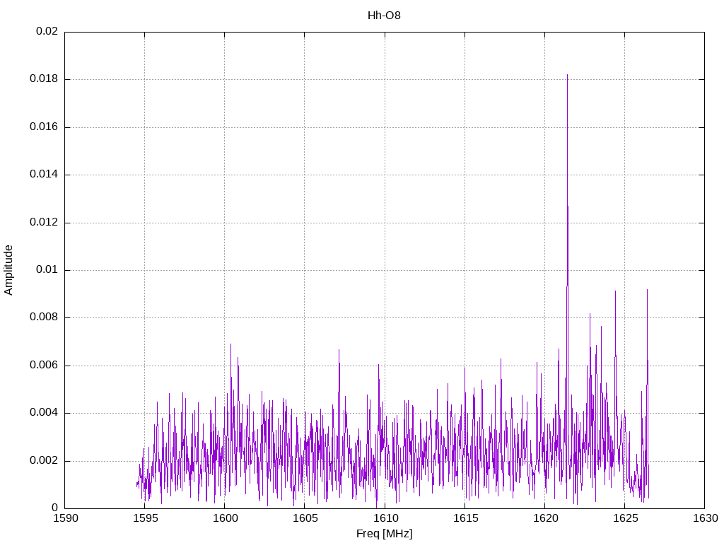
Task: Click the x-axis tick label 1610
Action: coord(385,518)
